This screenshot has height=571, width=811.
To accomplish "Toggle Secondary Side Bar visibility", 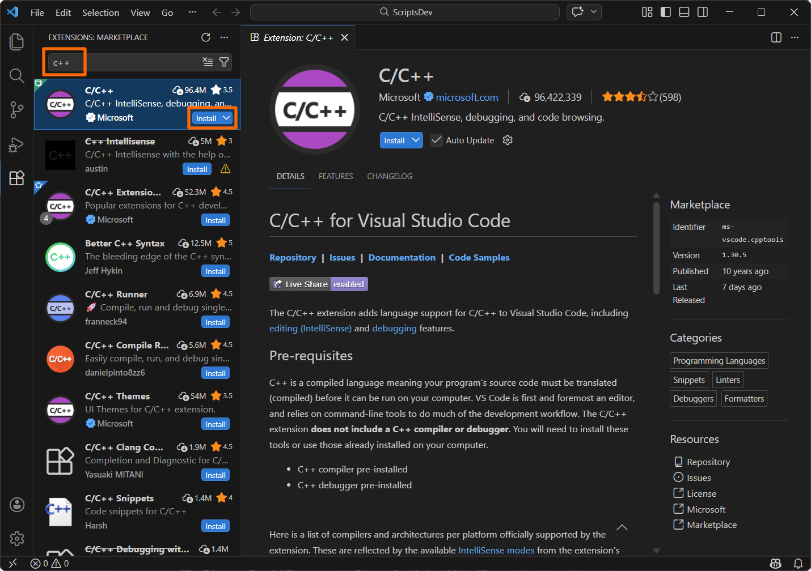I will click(702, 12).
